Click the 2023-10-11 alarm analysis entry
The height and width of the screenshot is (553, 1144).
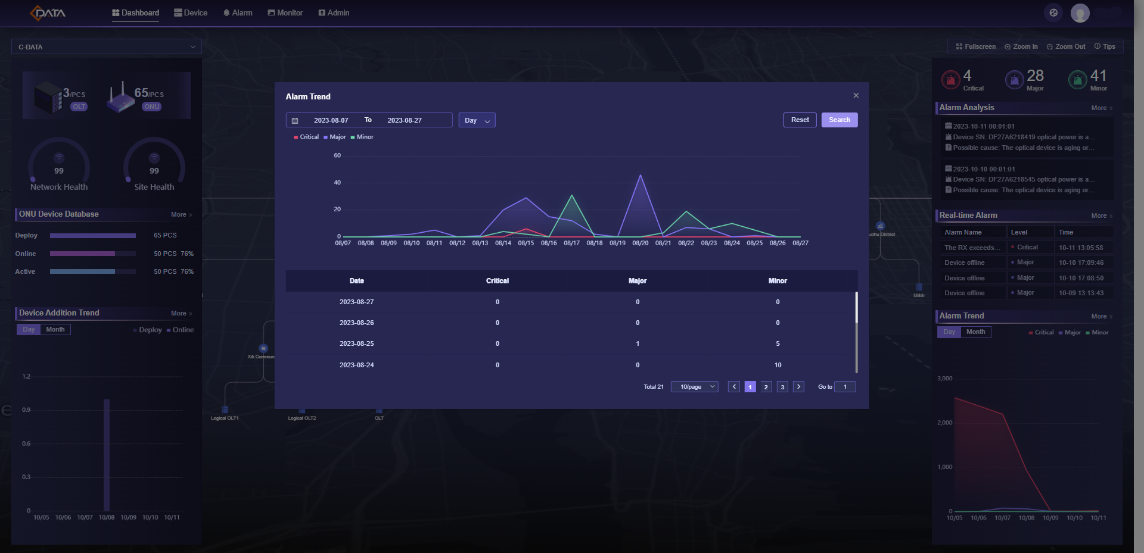(x=1028, y=137)
